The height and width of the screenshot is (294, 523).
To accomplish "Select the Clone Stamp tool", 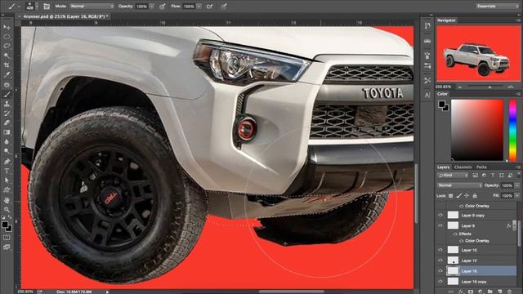I will [7, 104].
